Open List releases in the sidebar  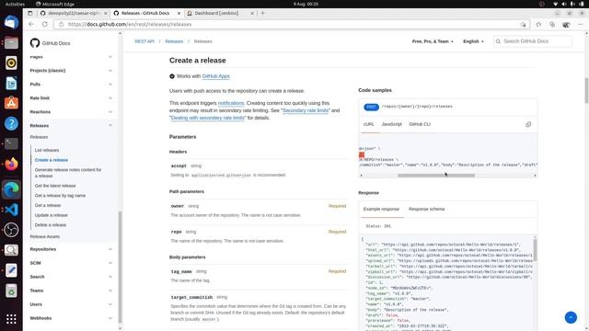47,150
